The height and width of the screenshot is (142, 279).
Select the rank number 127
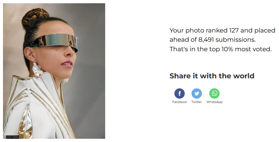click(x=234, y=30)
